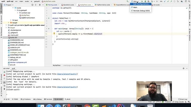
Task: Expand the quill-sql-portable module node
Action: coord(6,25)
